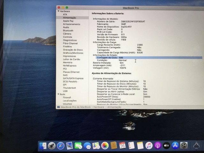Screen dimensions: 204x153
Task: Collapse the Rede section triangle
Action: click(x=58, y=94)
